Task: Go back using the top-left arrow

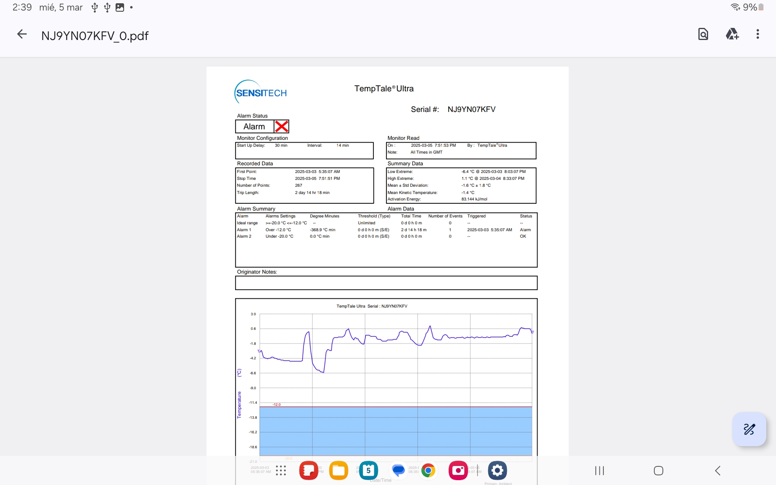Action: [x=22, y=34]
